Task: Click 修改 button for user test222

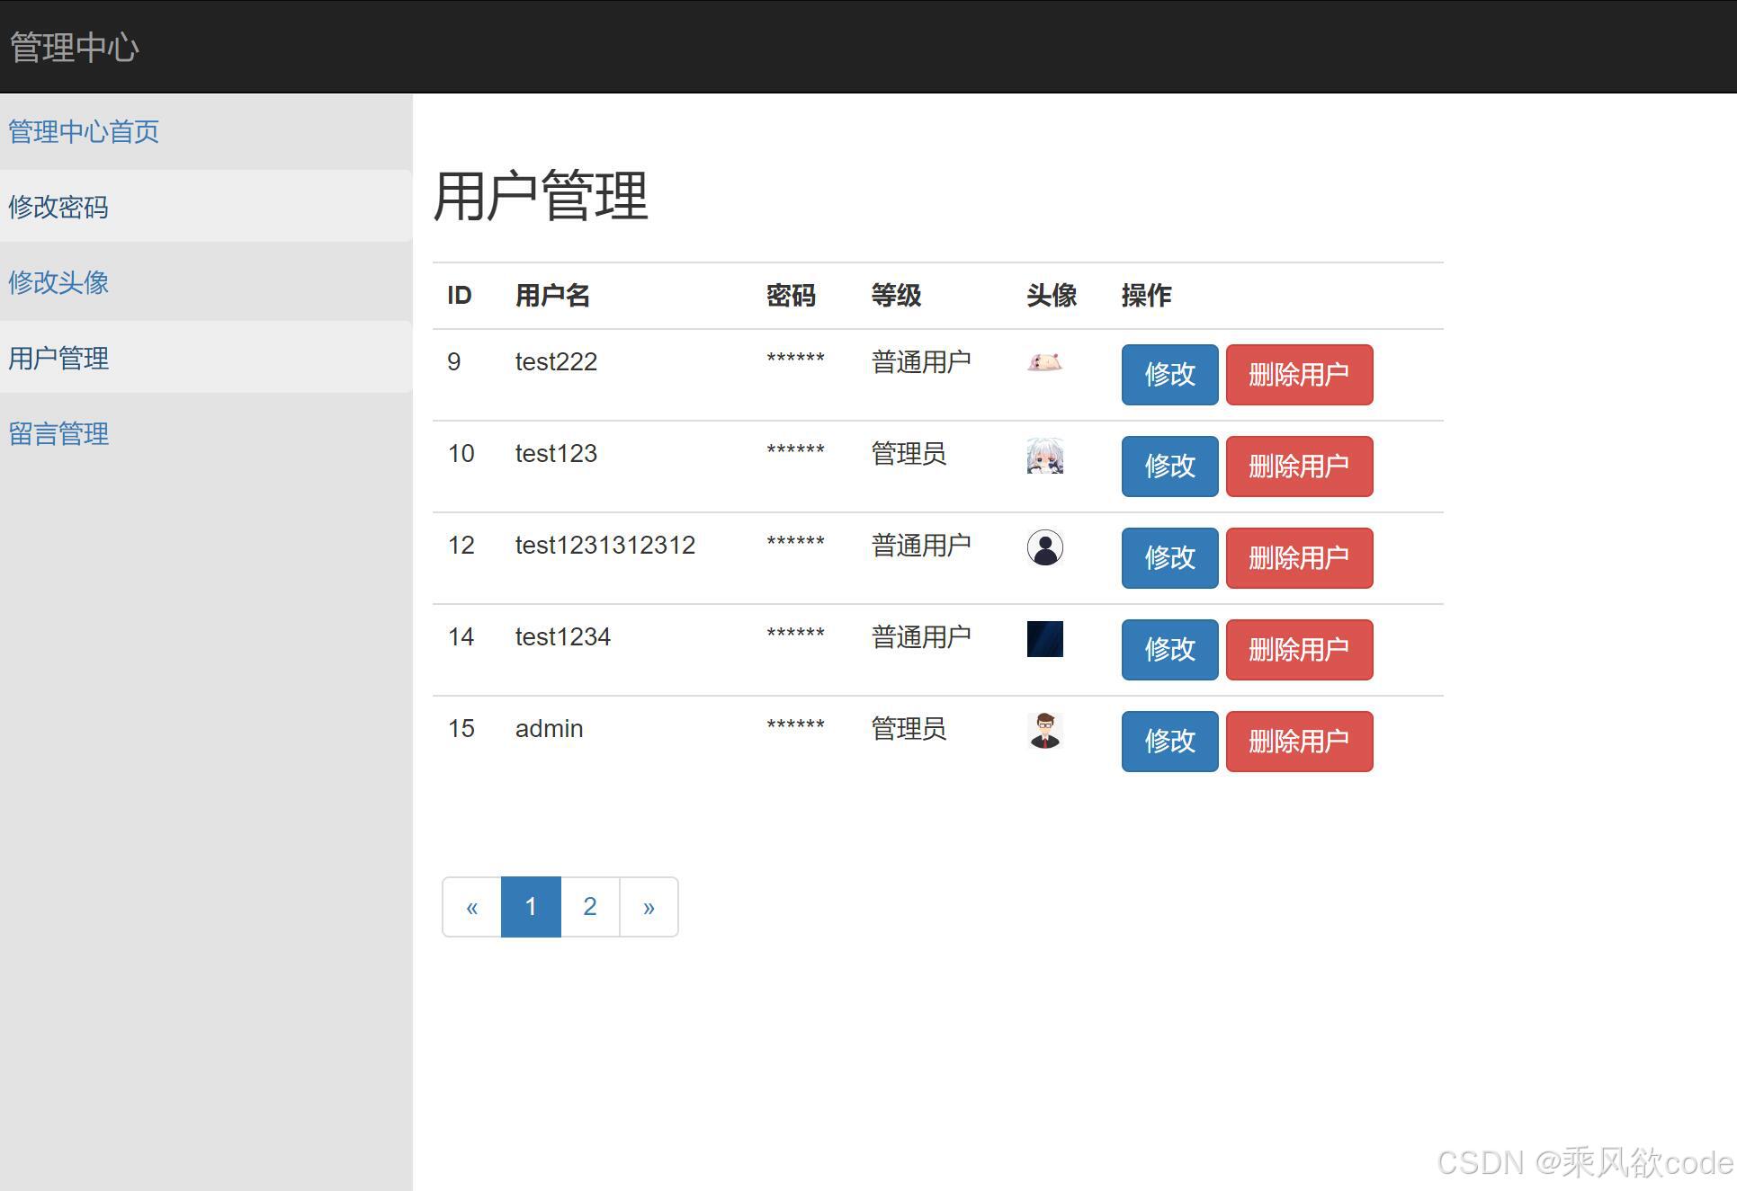Action: [x=1168, y=375]
